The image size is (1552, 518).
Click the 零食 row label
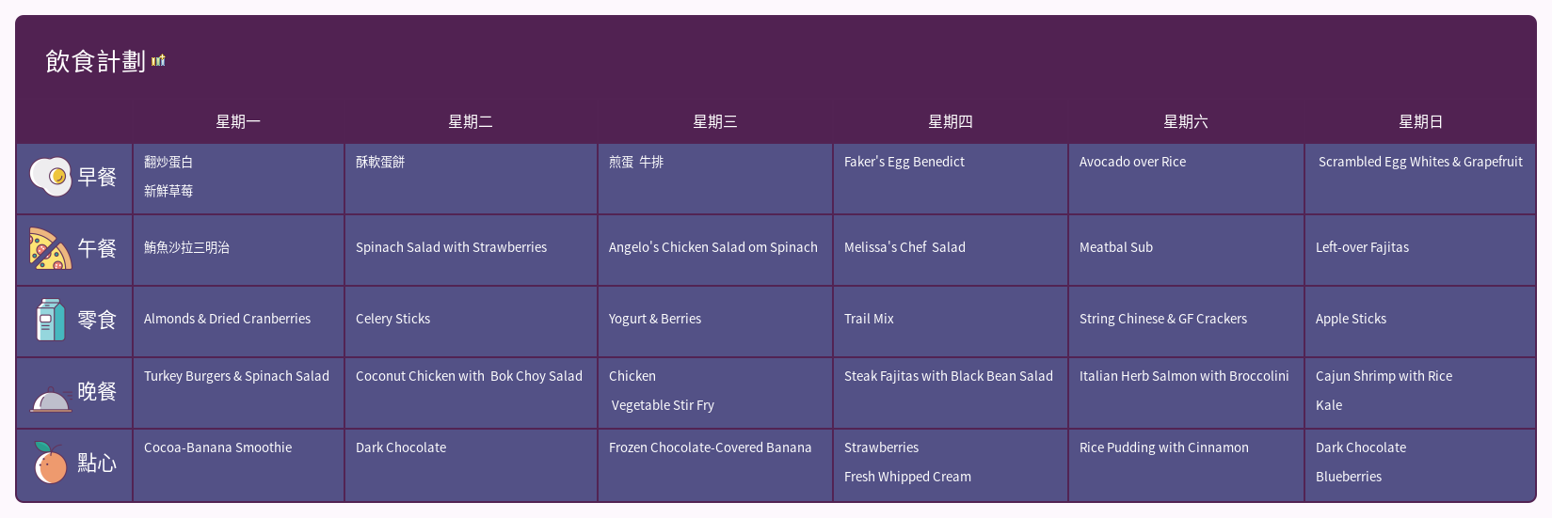97,320
